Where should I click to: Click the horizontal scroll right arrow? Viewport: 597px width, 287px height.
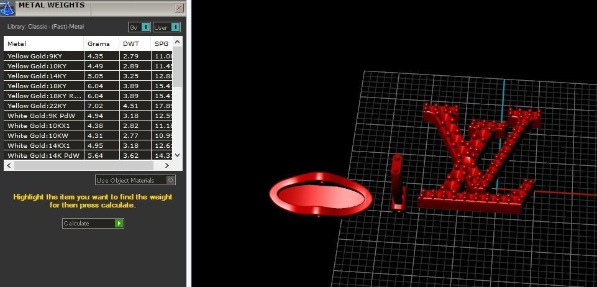coord(166,165)
